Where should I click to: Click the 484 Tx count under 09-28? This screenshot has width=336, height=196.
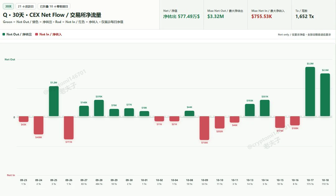tap(99, 184)
